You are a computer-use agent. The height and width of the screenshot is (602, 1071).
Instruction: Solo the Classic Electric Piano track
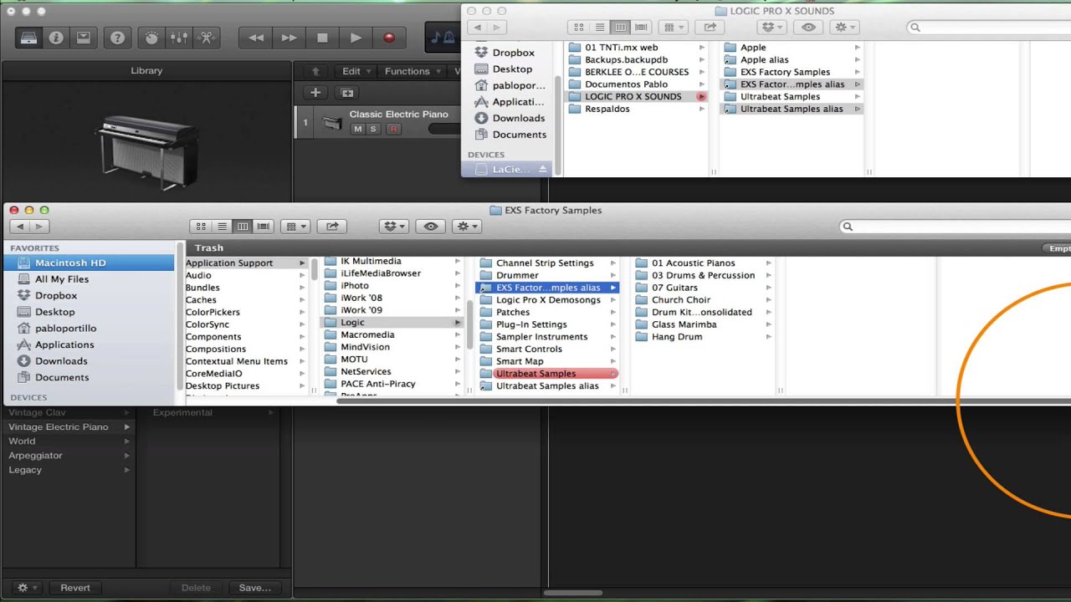pos(373,129)
